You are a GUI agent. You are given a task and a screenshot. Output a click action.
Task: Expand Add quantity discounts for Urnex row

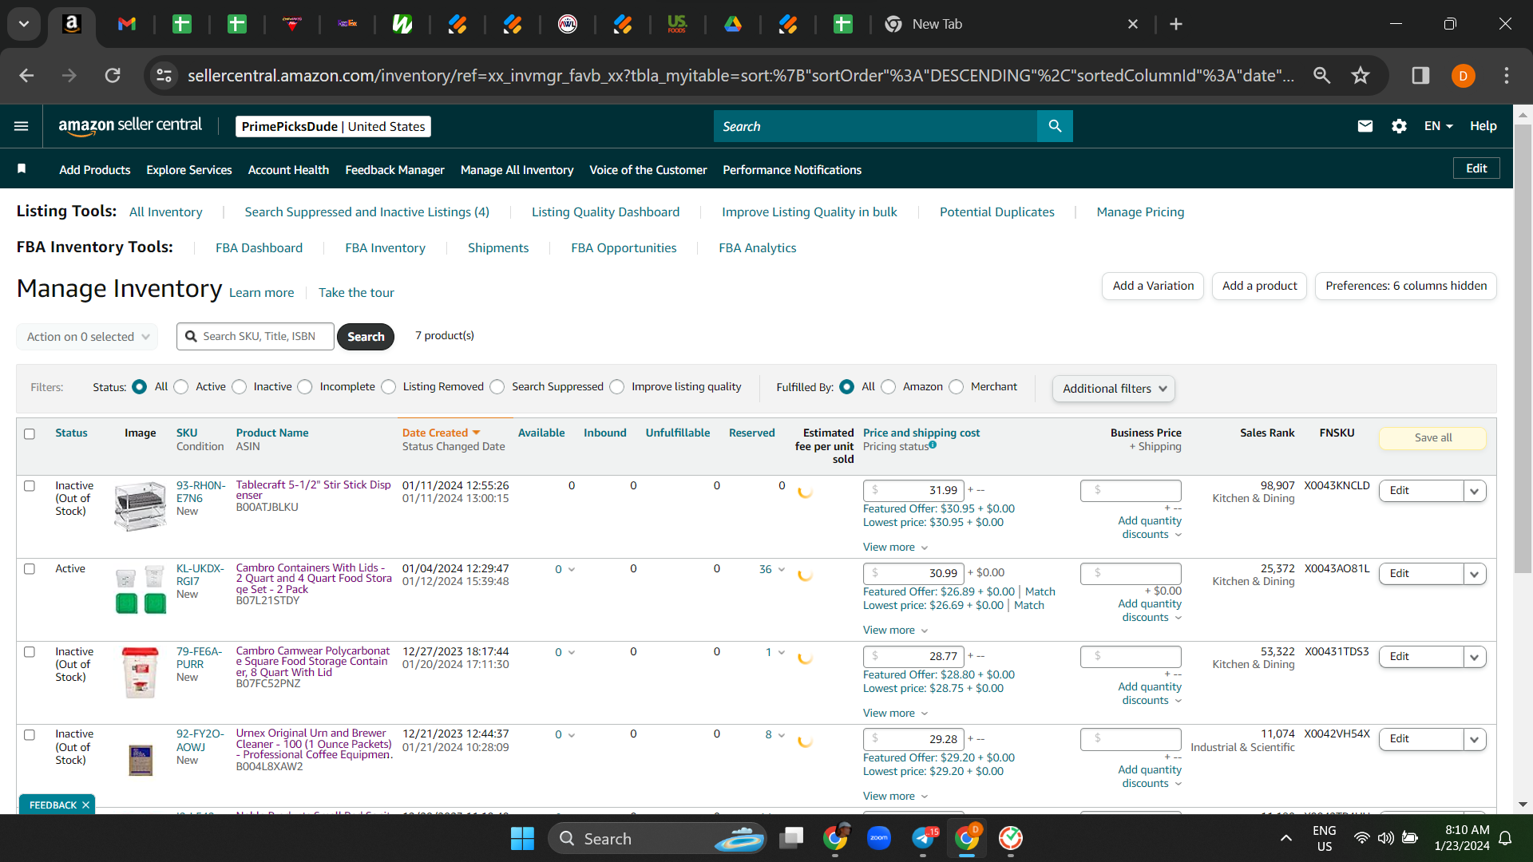click(1150, 777)
